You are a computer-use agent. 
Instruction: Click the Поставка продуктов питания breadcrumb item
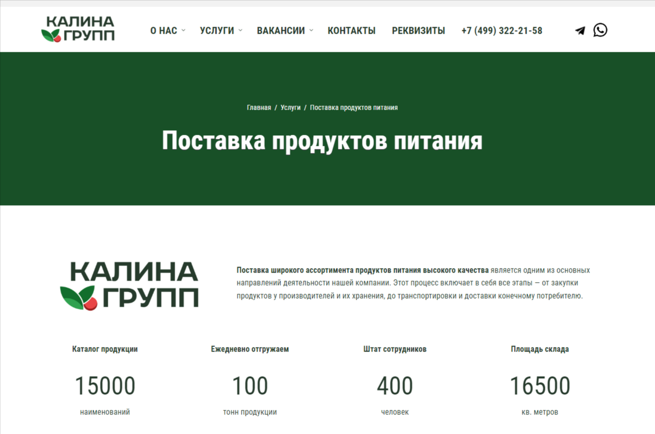tap(353, 108)
